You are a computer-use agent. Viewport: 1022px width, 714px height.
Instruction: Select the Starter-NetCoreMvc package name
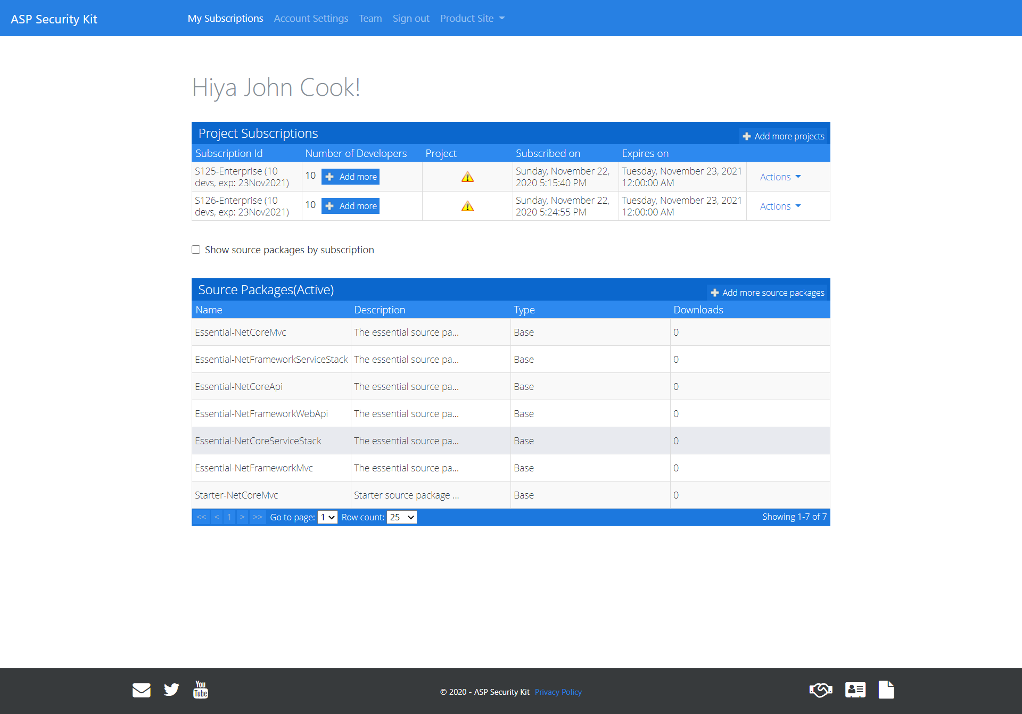click(x=236, y=495)
